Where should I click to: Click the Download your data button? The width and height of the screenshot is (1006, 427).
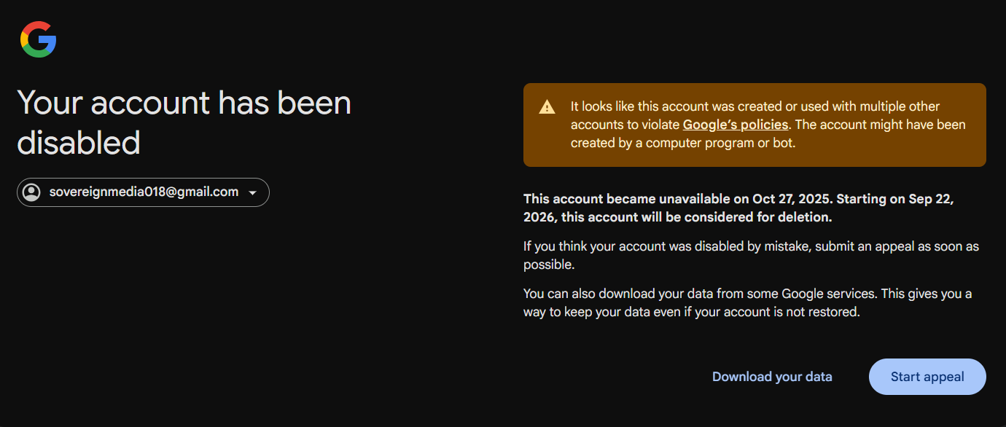point(772,377)
